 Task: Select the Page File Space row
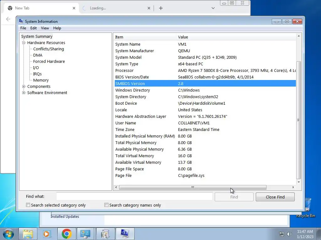pyautogui.click(x=205, y=169)
